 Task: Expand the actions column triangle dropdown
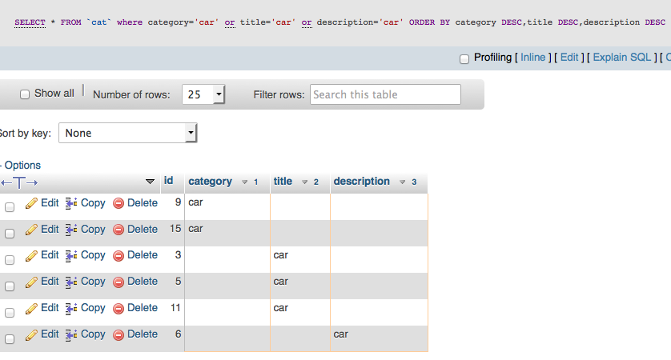tap(150, 182)
